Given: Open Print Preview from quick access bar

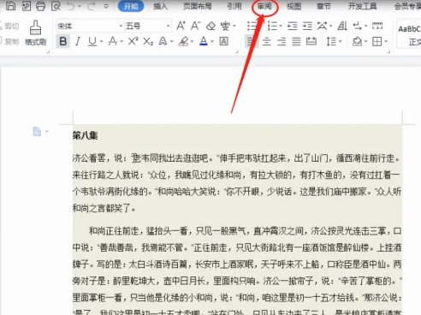Looking at the screenshot, I should (x=56, y=6).
